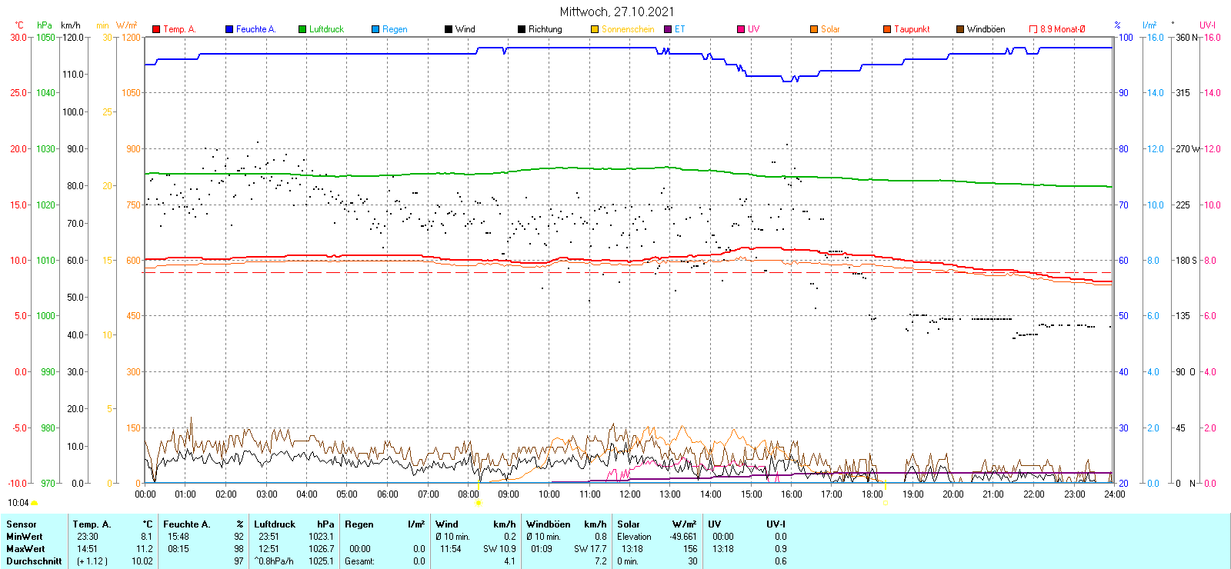Select the light blue Regen legend swatch
The height and width of the screenshot is (569, 1231).
(375, 29)
